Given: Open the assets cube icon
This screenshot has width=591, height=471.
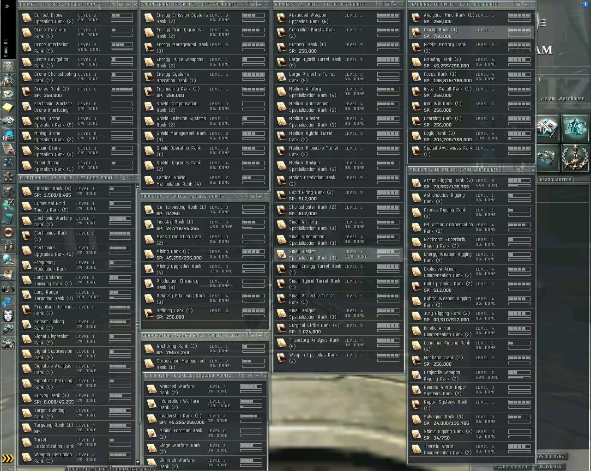Looking at the screenshot, I should 8,191.
